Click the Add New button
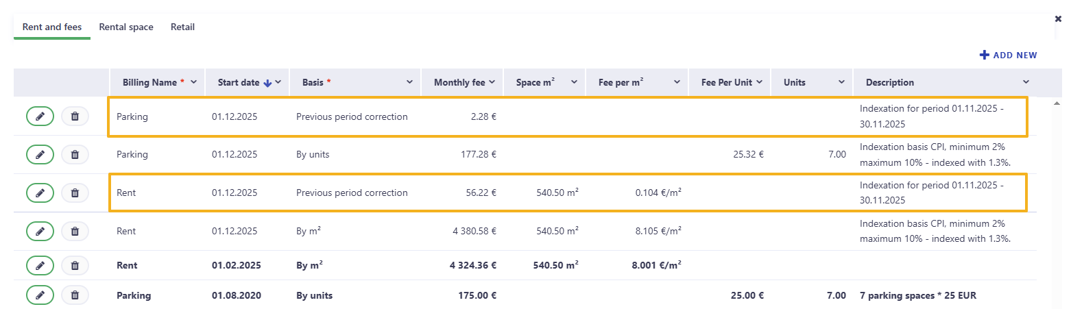 [1008, 55]
